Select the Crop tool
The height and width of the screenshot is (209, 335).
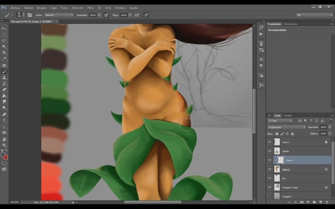click(4, 53)
